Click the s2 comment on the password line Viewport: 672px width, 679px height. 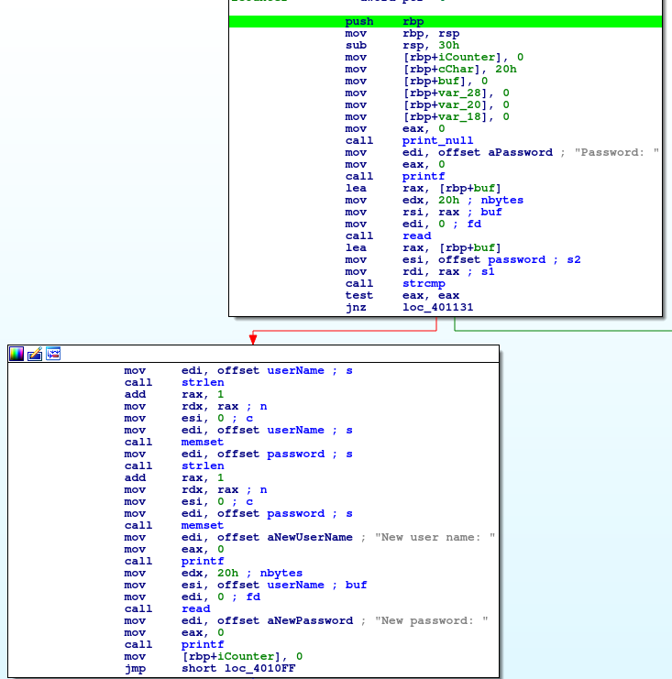click(x=574, y=260)
